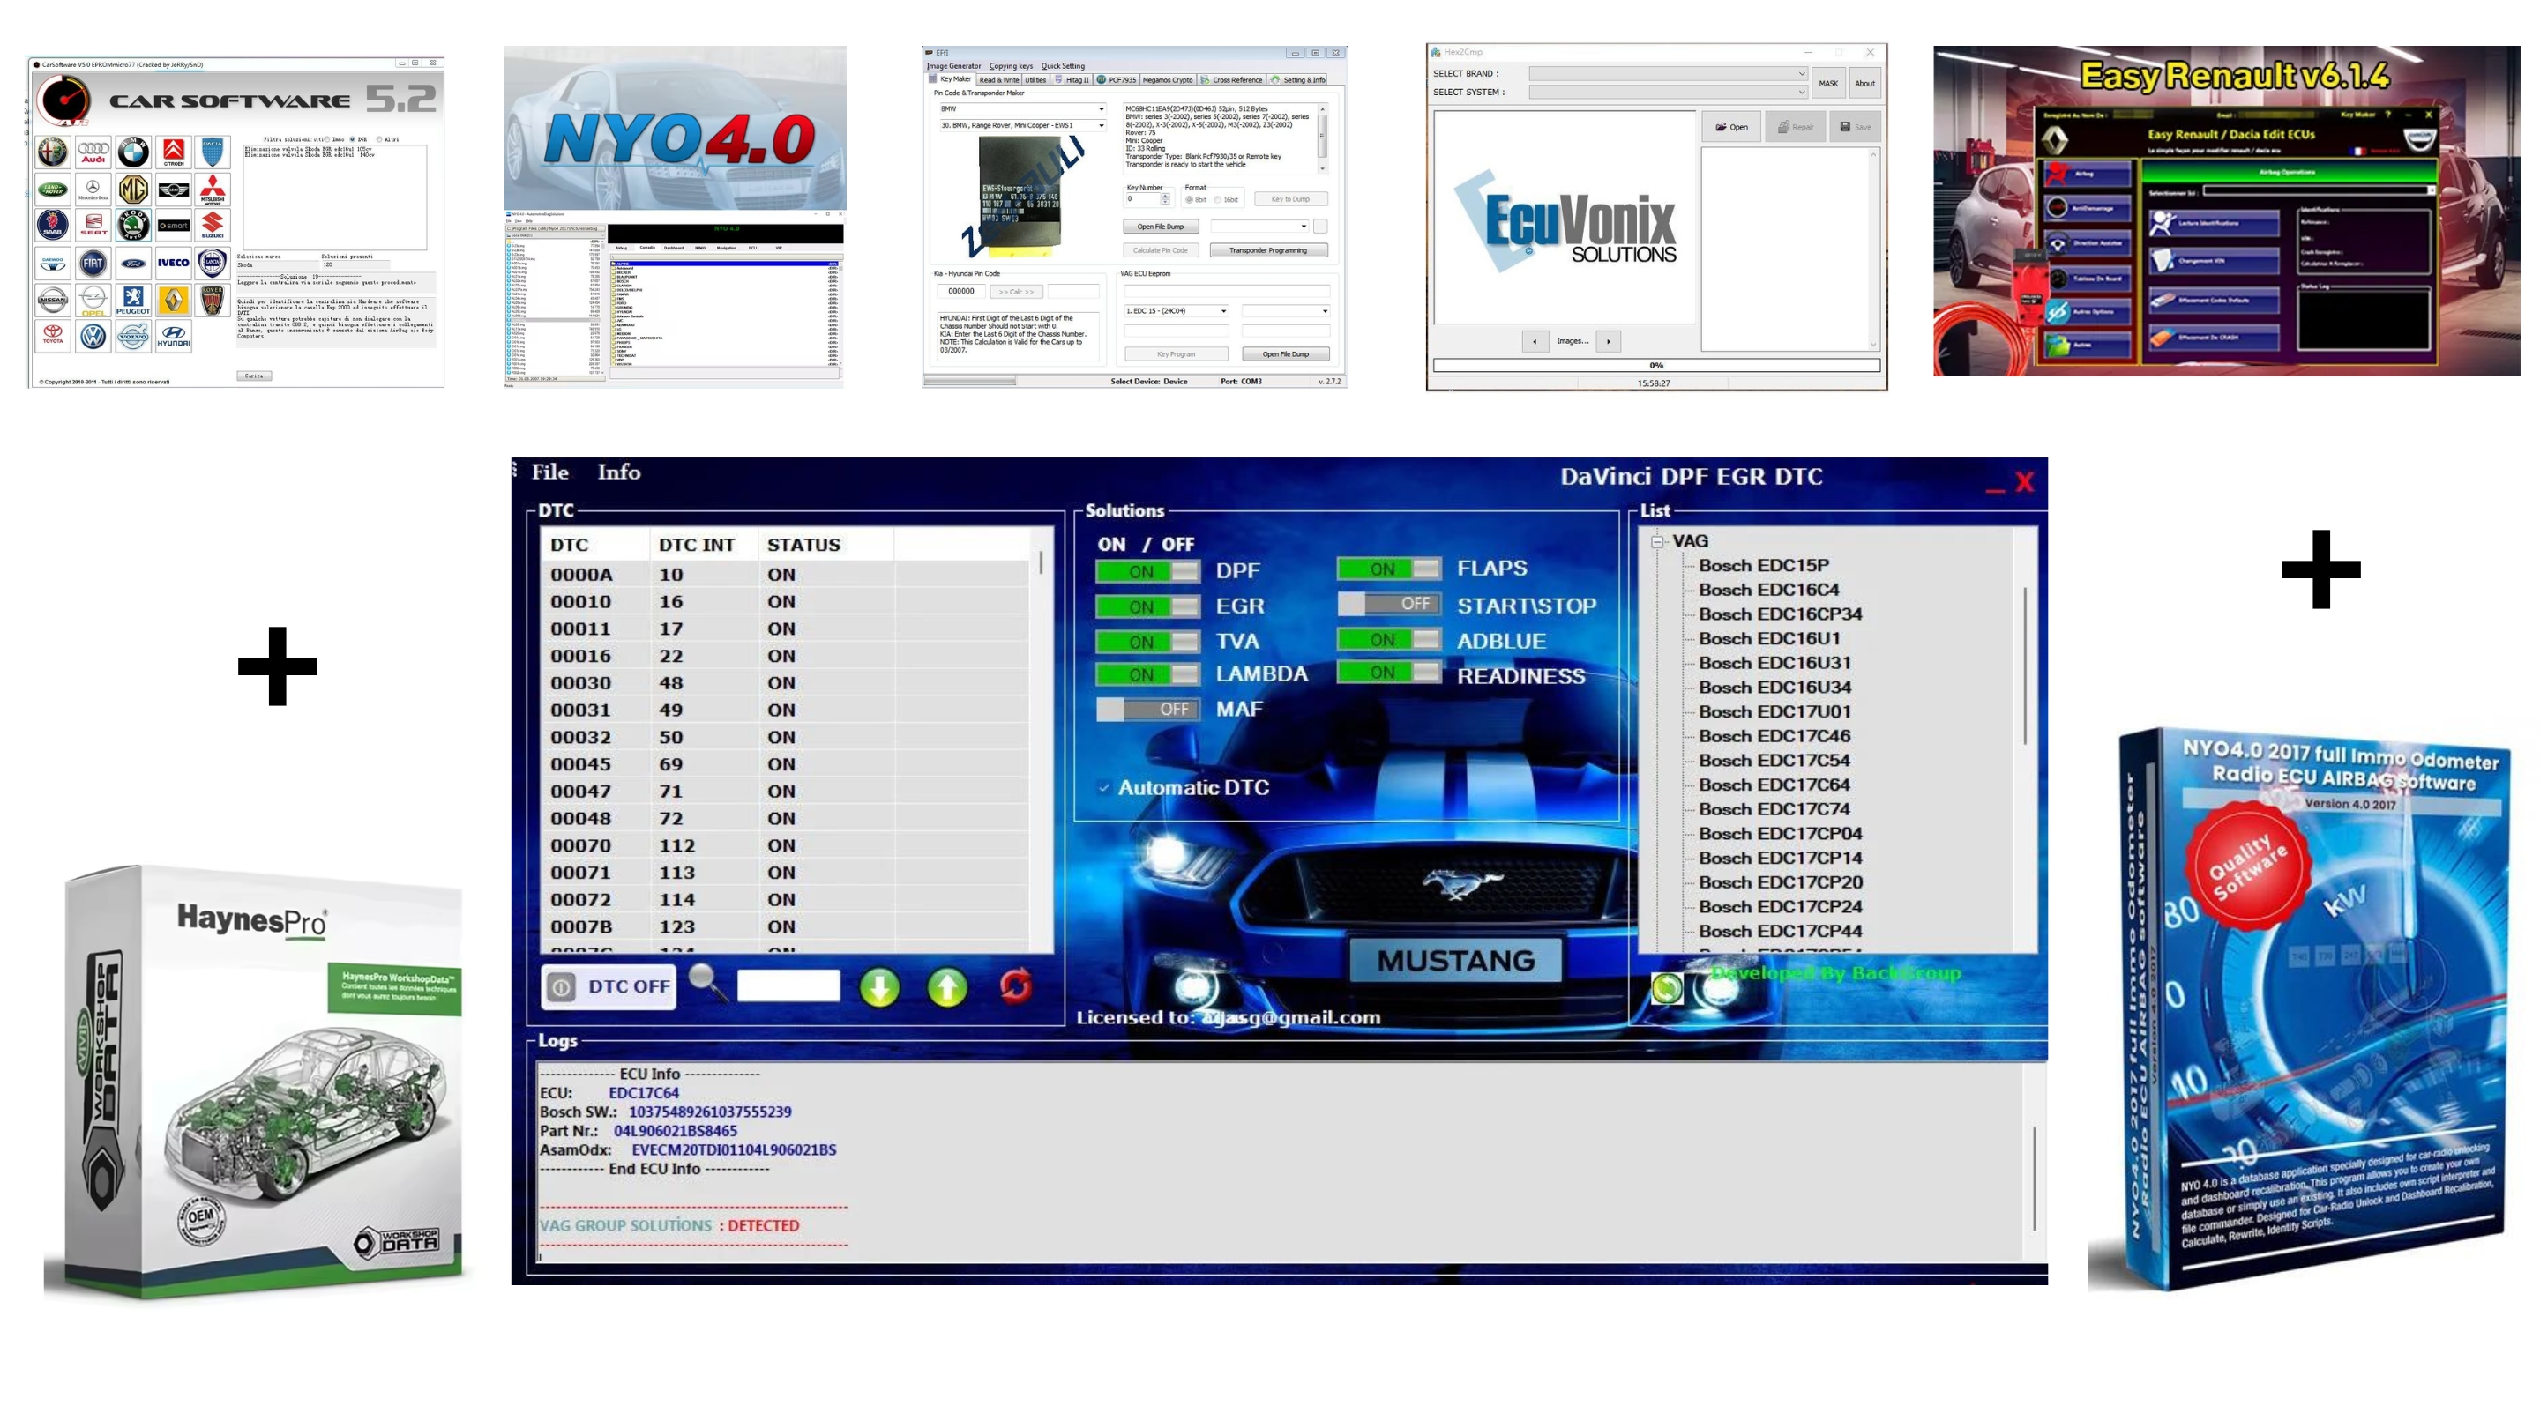Select the Land Rover logo in CarSoftware

tap(53, 189)
